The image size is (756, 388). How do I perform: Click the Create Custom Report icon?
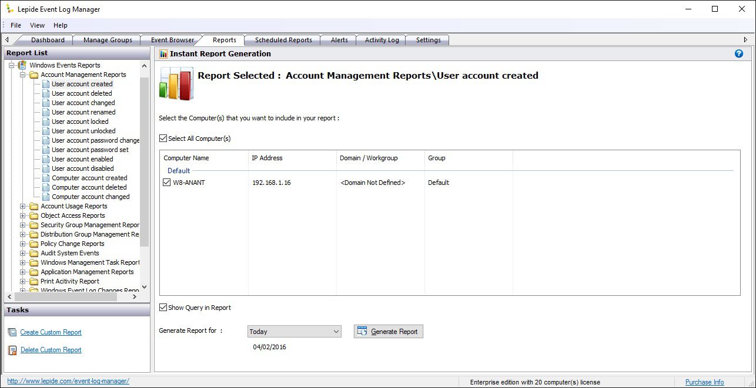point(12,332)
